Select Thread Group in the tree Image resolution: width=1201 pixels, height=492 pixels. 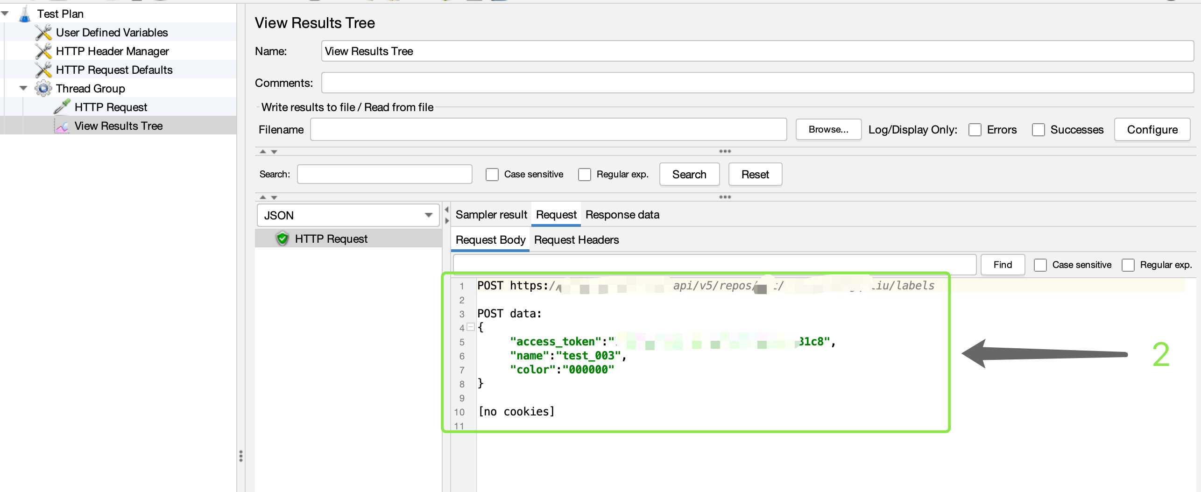(x=90, y=89)
